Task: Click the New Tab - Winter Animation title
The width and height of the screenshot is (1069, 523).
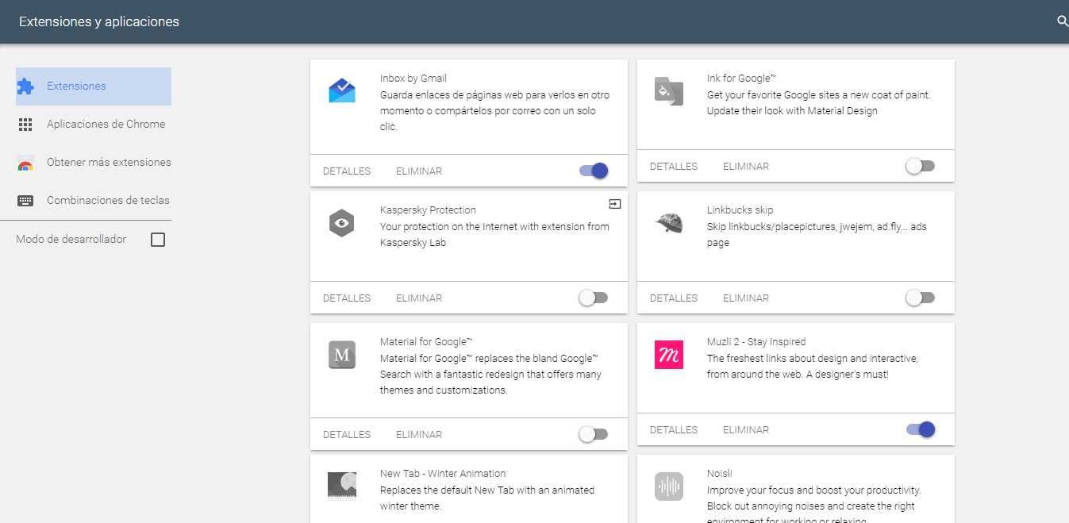Action: tap(443, 473)
